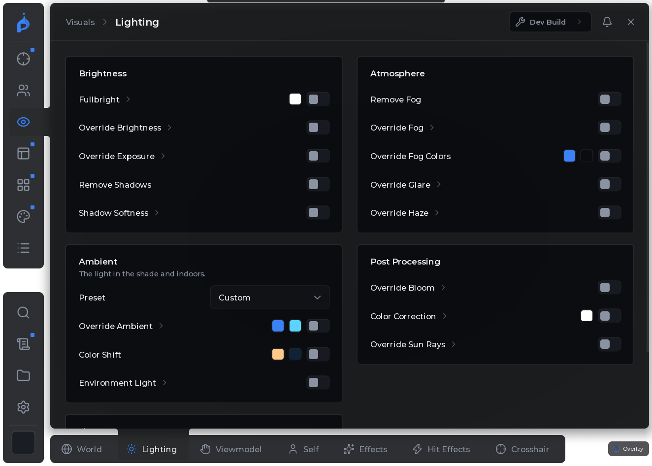Enable the Remove Shadows switch
This screenshot has height=466, width=652.
(318, 184)
